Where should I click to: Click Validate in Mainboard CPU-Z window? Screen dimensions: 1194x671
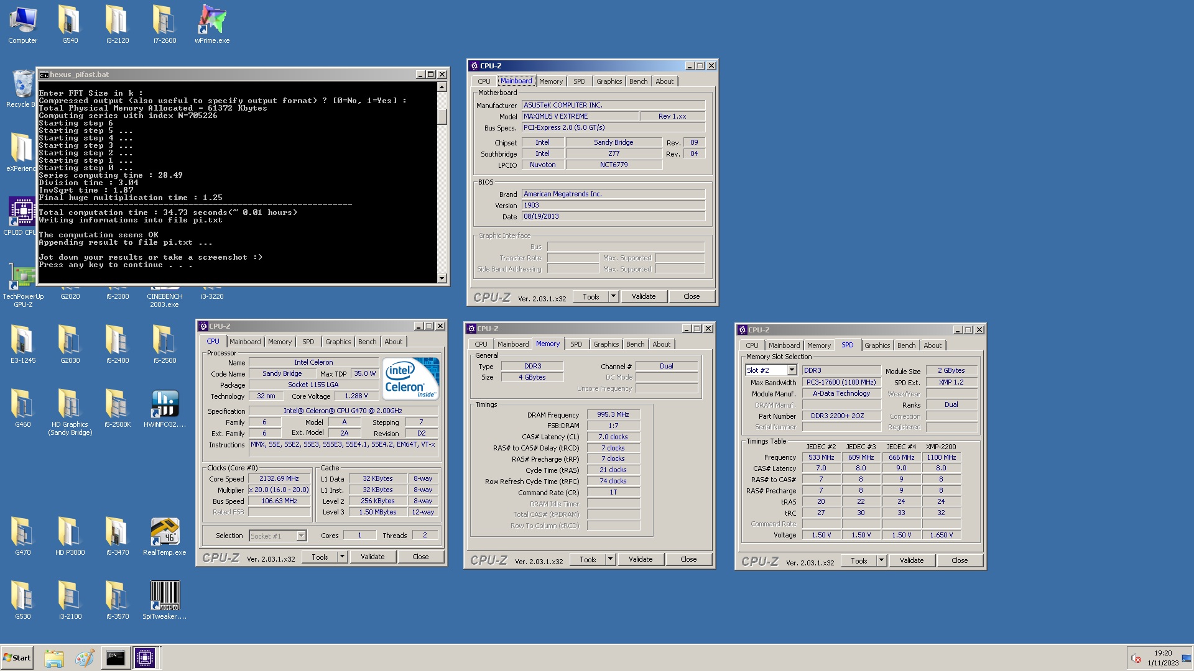tap(644, 296)
